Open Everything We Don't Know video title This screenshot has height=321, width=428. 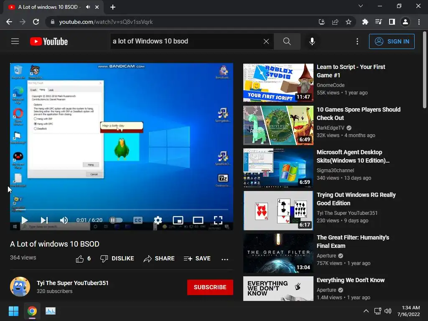351,280
